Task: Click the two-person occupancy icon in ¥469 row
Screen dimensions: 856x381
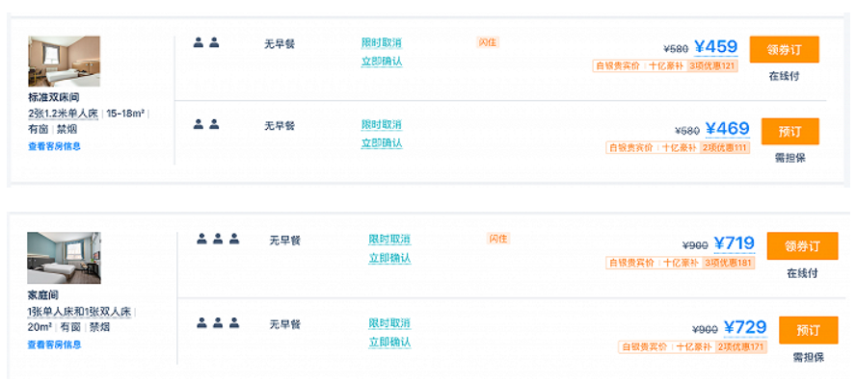Action: (x=206, y=124)
